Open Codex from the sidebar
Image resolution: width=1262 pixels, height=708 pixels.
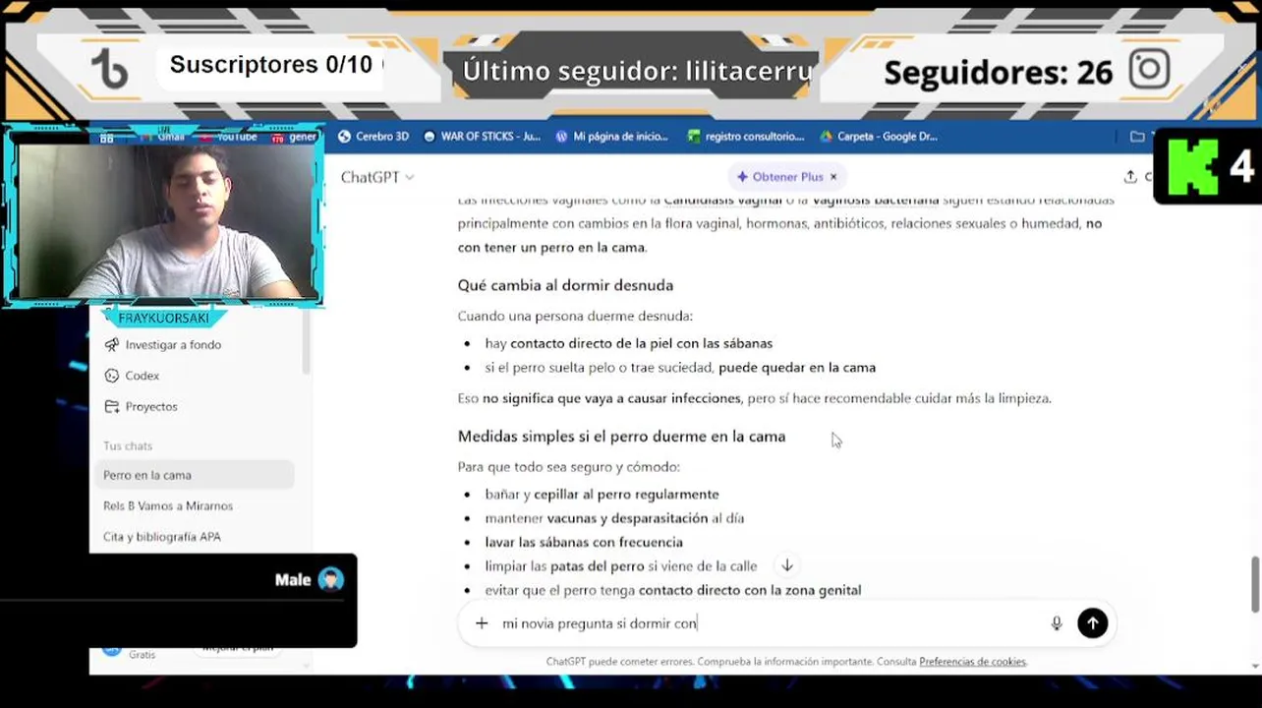coord(143,376)
